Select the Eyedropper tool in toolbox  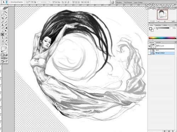(x=6, y=41)
